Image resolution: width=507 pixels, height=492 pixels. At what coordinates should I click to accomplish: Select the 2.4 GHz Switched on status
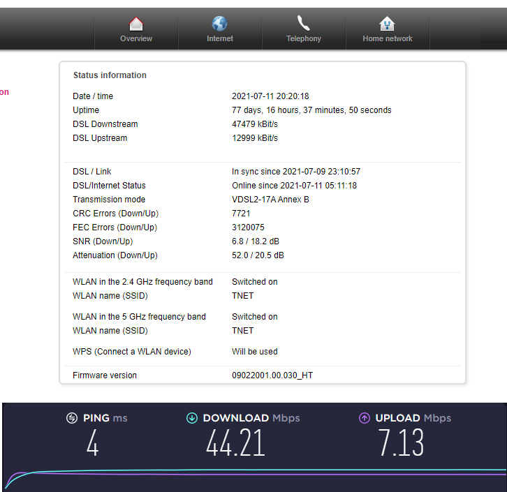point(254,282)
